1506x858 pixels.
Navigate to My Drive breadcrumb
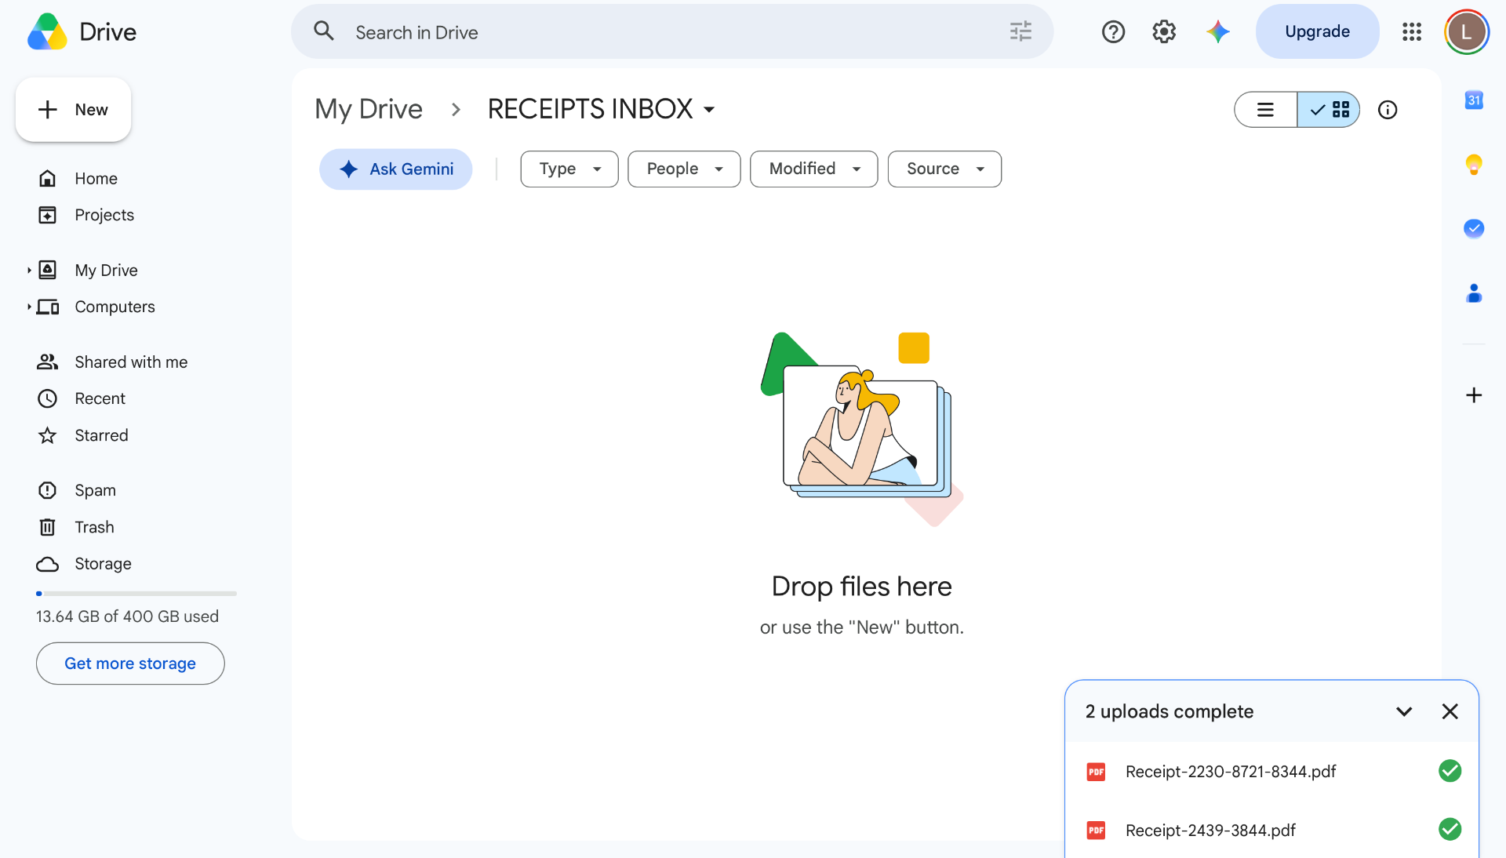click(368, 109)
